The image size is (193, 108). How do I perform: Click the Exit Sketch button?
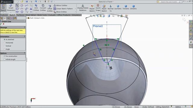coord(3,8)
